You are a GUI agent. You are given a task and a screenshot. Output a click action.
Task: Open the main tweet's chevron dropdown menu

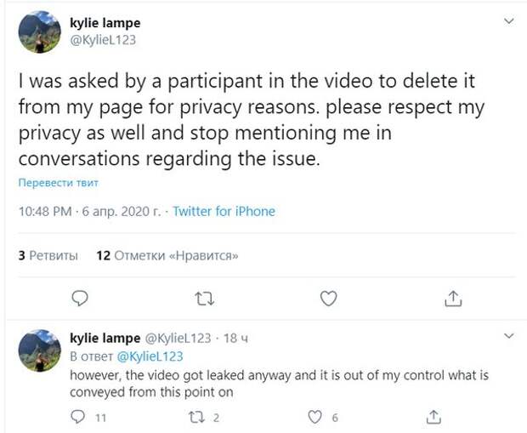pos(509,21)
